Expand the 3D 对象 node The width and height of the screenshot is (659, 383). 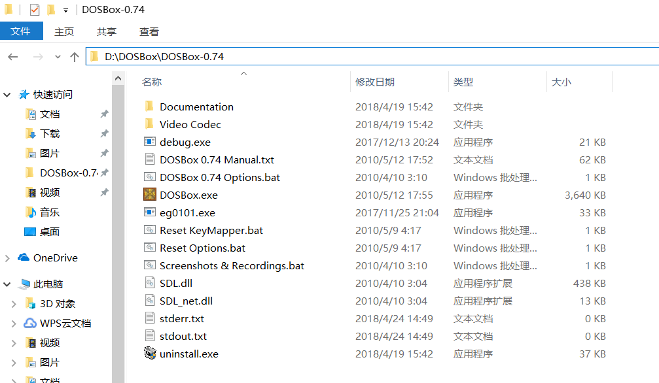click(x=14, y=304)
